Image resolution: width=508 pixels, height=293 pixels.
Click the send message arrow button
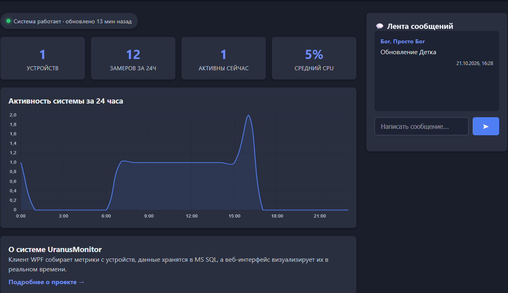click(485, 126)
